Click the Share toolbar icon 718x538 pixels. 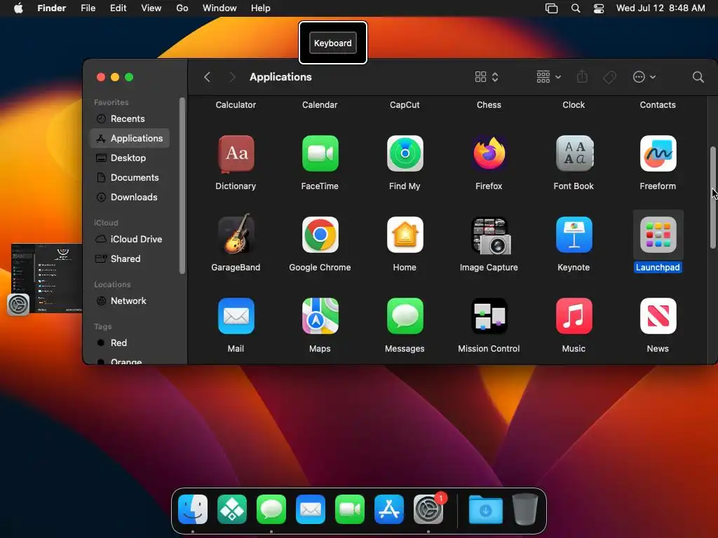582,76
